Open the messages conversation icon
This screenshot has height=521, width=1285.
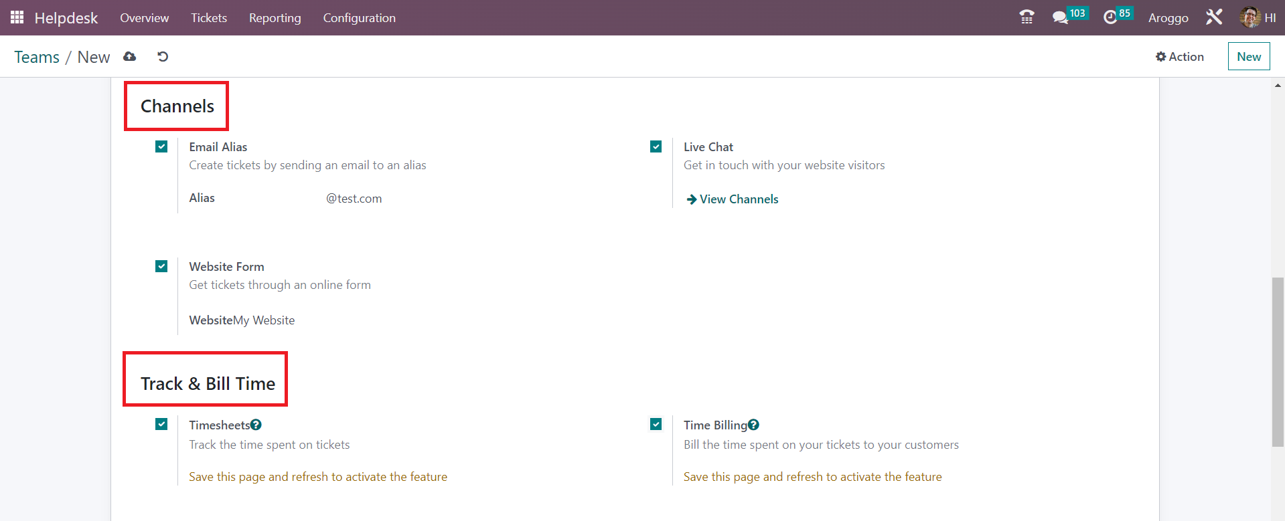1060,17
